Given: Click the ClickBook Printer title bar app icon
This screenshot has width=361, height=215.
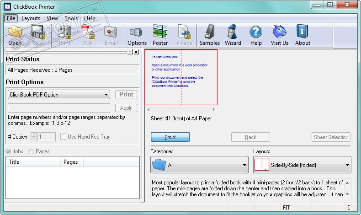Looking at the screenshot, I should 7,7.
